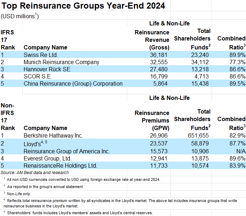Select Munich Re shareholders funds 34,112
This screenshot has height=216, width=246.
click(x=200, y=62)
